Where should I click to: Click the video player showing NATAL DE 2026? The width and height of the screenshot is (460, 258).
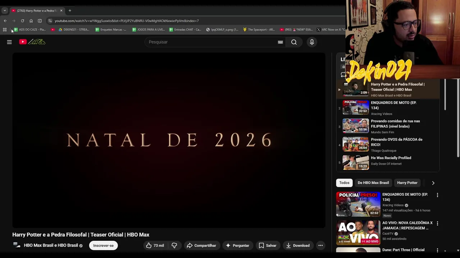click(169, 140)
